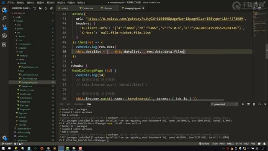The width and height of the screenshot is (268, 151).
Task: Split the terminal panel
Action: point(248,104)
